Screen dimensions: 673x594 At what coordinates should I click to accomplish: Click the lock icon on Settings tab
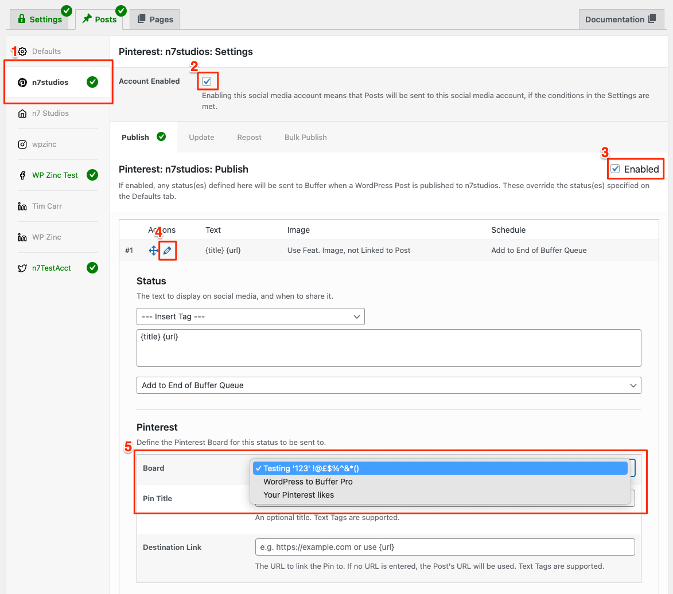[x=22, y=18]
